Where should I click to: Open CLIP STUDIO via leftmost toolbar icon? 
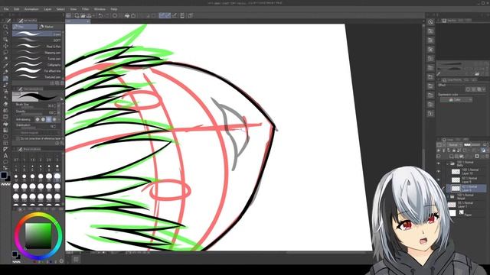(68, 15)
